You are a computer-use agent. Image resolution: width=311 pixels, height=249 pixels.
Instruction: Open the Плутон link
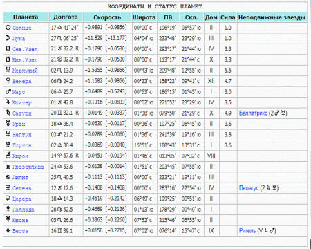tap(21, 145)
